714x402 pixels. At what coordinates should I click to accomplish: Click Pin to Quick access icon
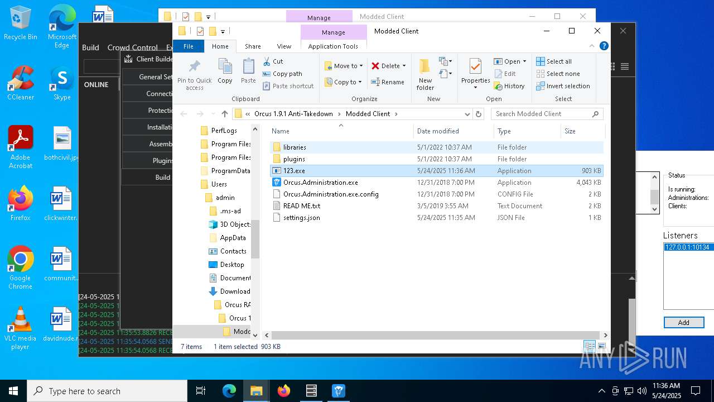194,74
